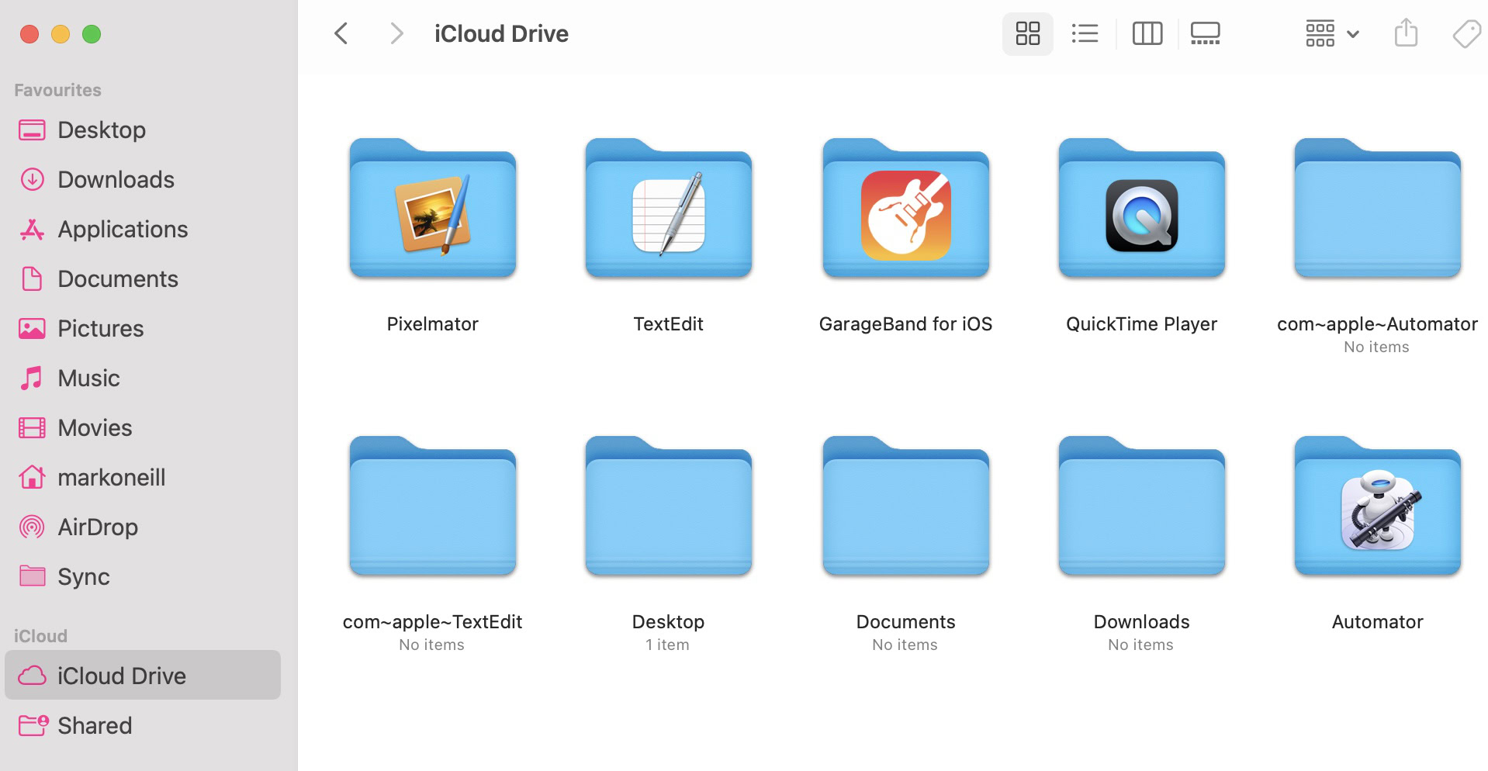Select the Automator folder with robot icon

(1377, 507)
